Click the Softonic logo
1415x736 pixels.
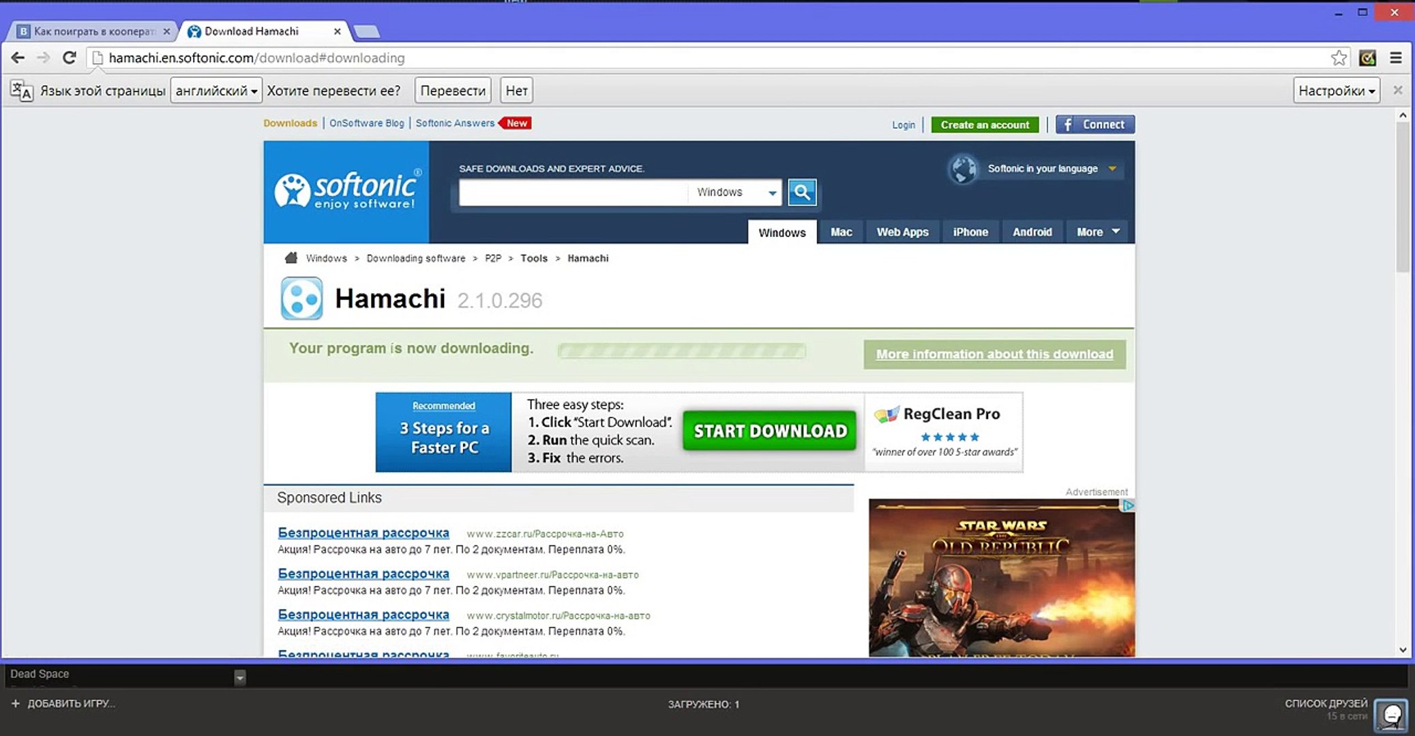point(346,191)
